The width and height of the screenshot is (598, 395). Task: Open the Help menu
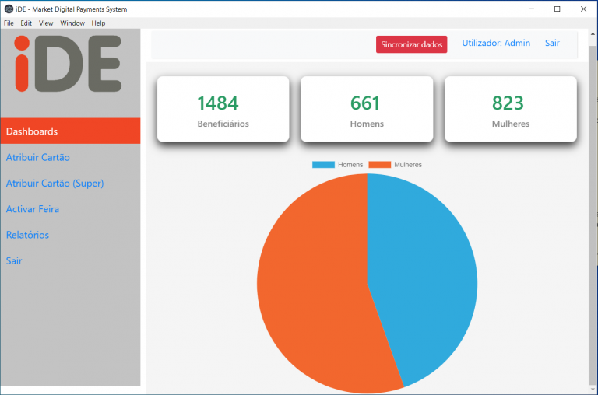point(98,23)
